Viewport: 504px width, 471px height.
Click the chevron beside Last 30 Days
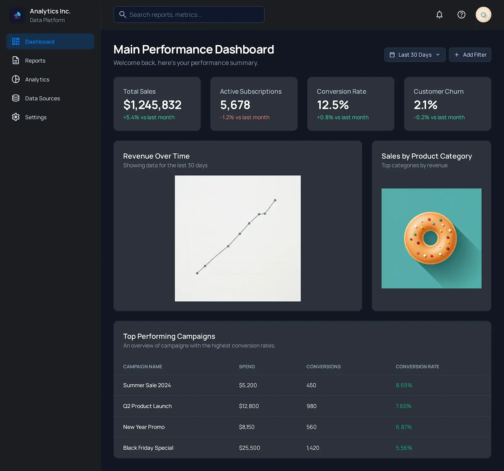click(x=438, y=55)
